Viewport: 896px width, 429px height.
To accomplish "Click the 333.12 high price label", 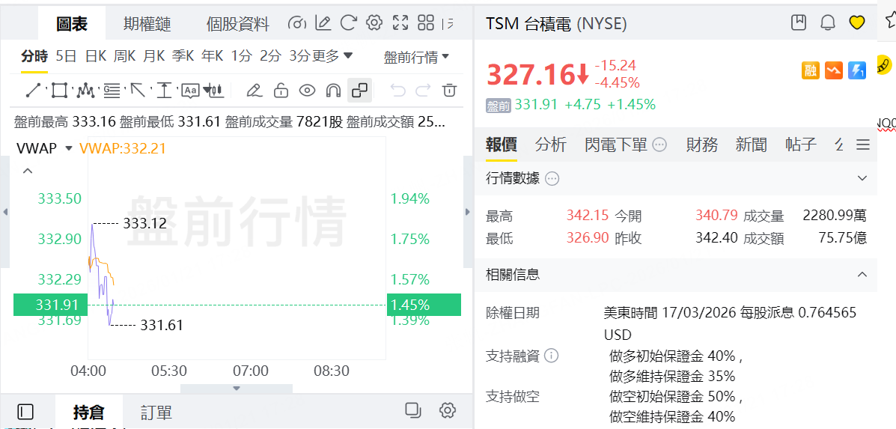I will click(x=145, y=223).
